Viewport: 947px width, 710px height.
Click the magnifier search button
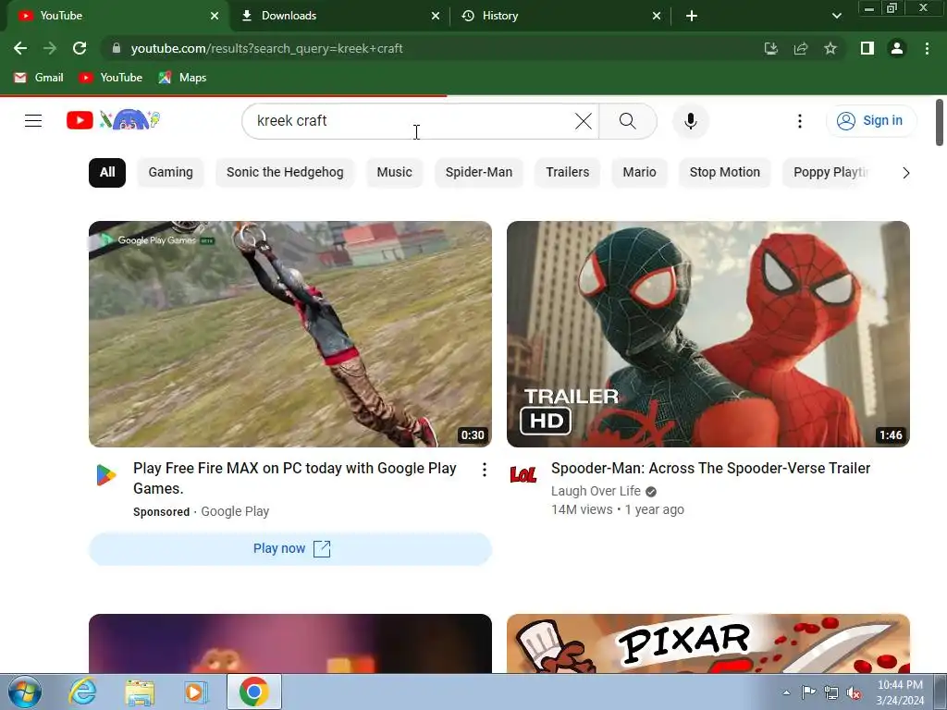[x=628, y=121]
